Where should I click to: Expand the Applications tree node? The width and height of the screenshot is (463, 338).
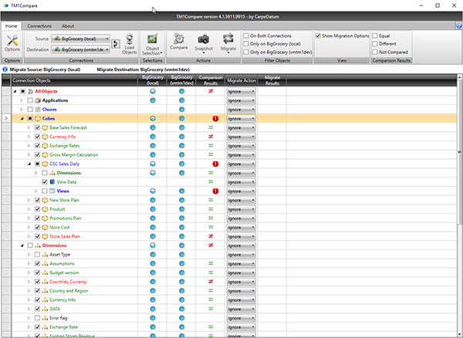(22, 100)
